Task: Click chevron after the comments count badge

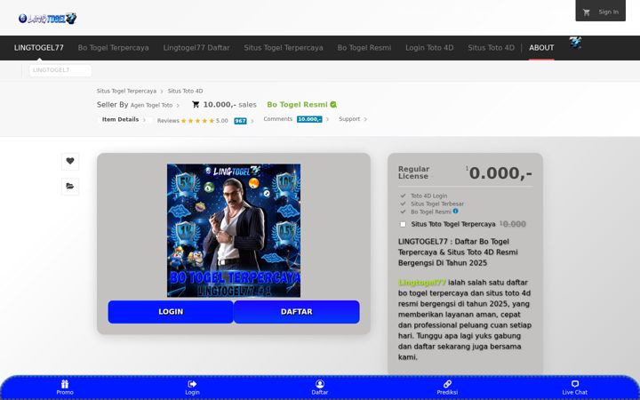Action: click(327, 119)
